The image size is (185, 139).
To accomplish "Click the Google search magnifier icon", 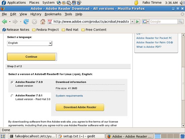I will pos(180,22).
